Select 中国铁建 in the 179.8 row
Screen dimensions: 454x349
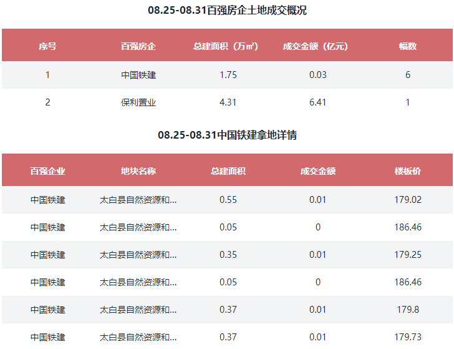click(48, 310)
